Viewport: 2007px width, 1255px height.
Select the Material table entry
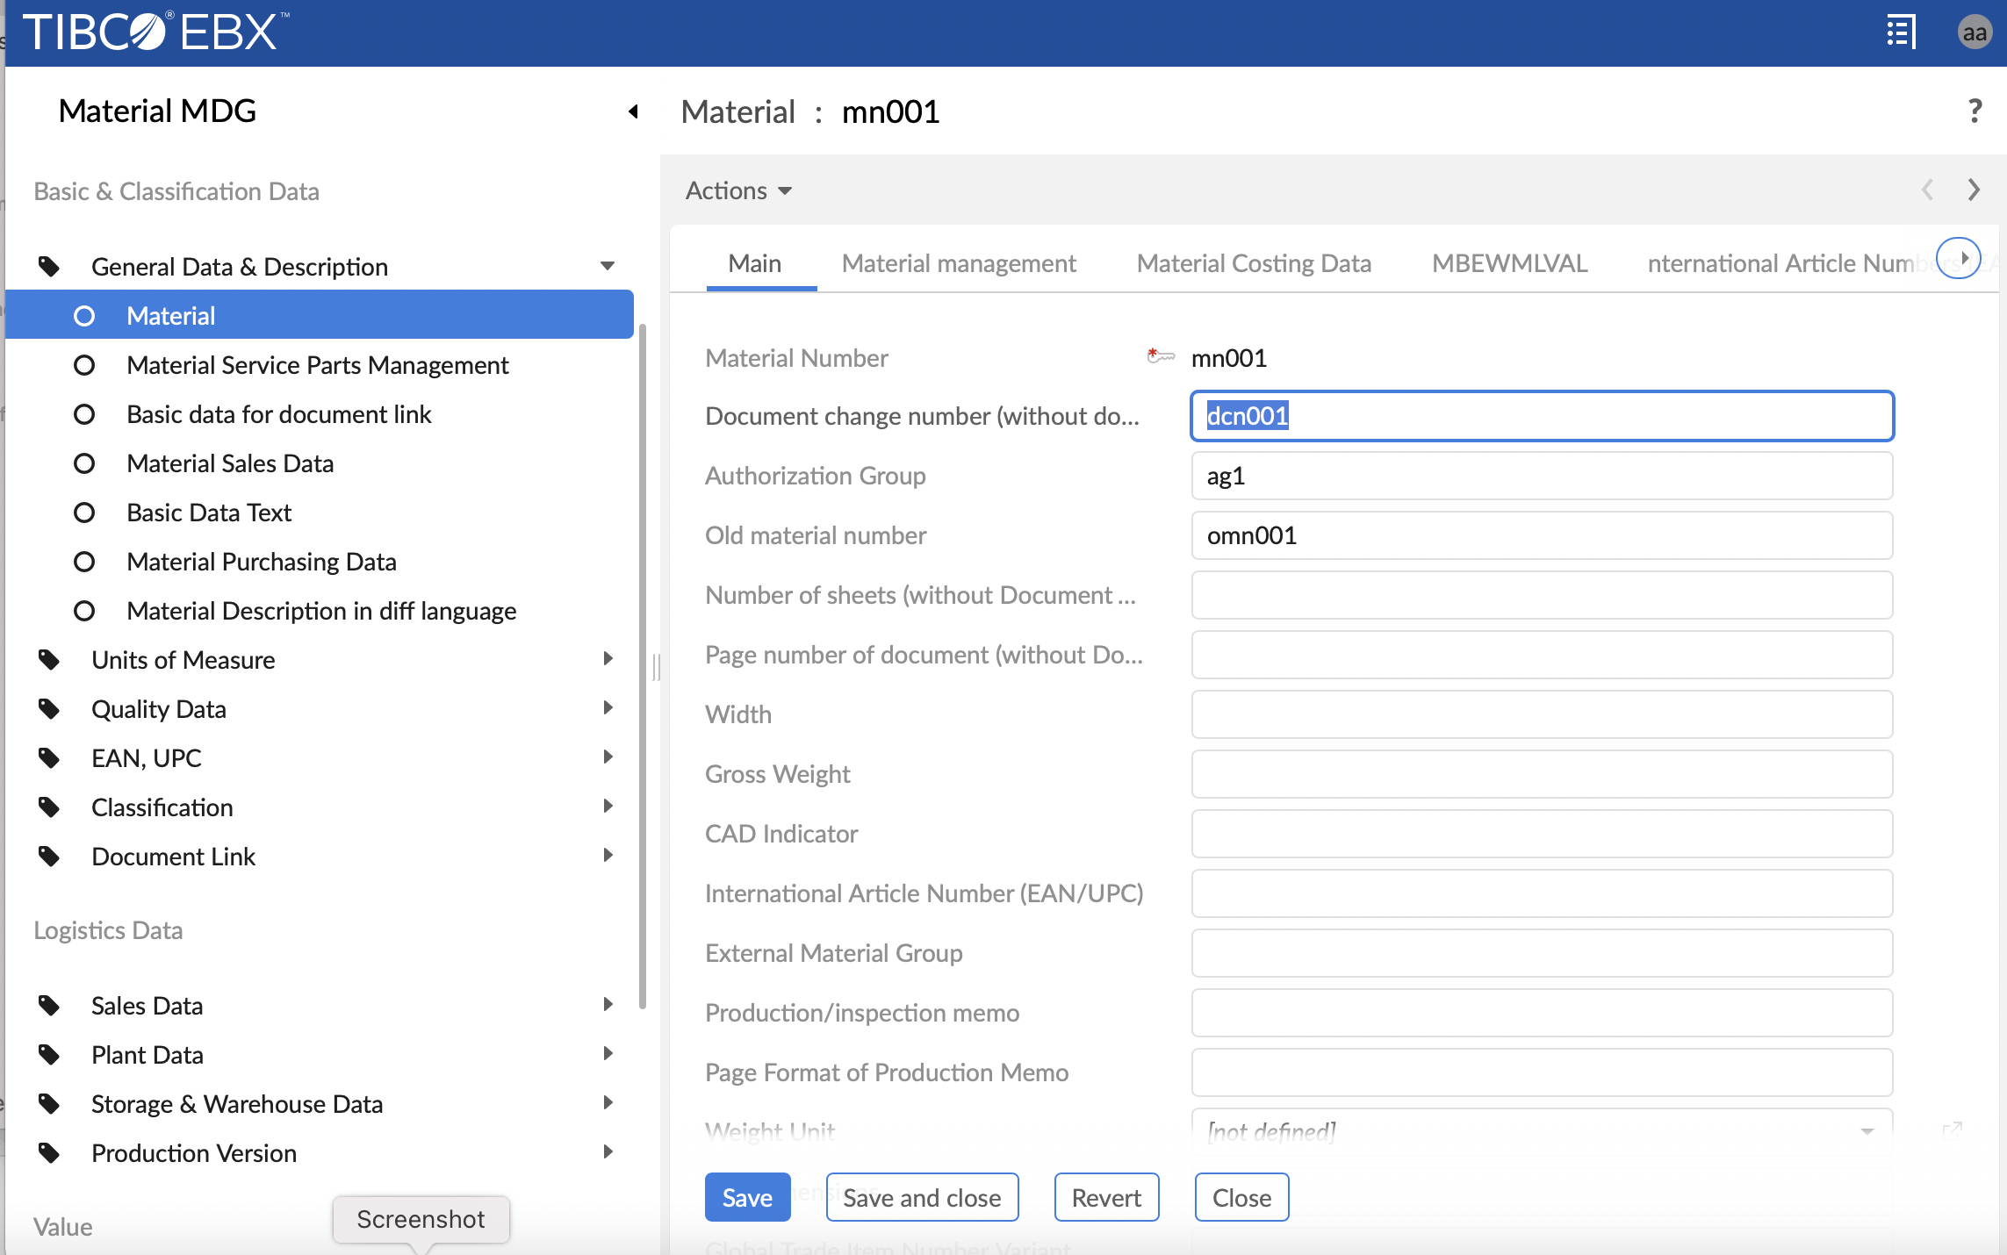click(x=320, y=315)
